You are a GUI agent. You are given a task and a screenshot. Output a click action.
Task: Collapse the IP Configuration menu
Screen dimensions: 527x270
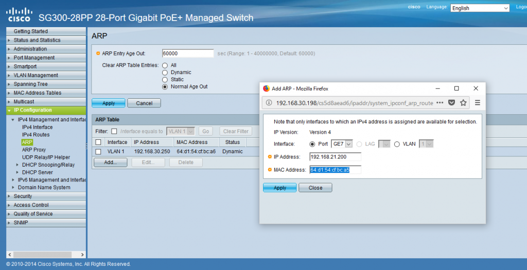click(46, 110)
